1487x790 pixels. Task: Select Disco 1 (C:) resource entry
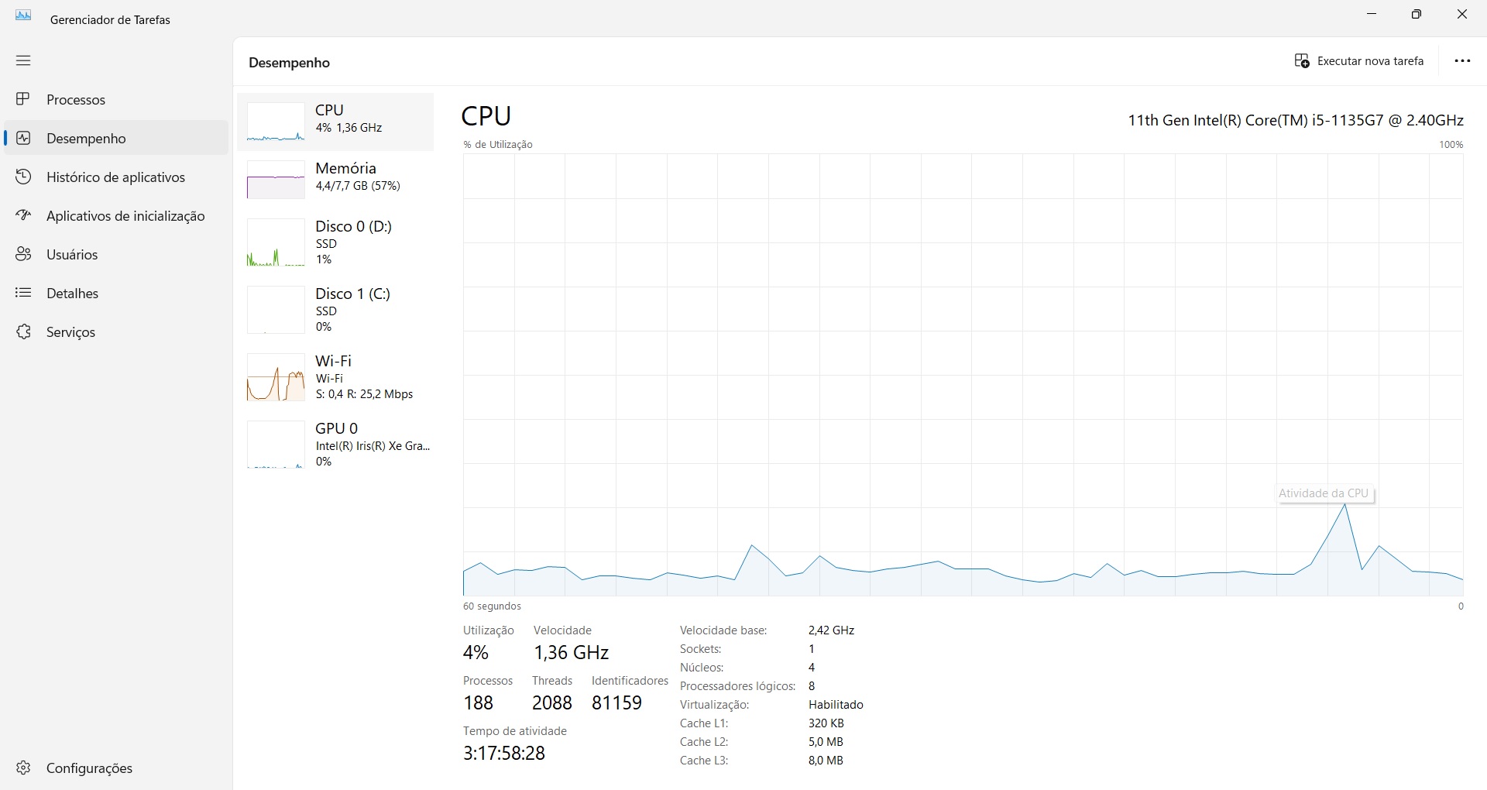tap(335, 309)
